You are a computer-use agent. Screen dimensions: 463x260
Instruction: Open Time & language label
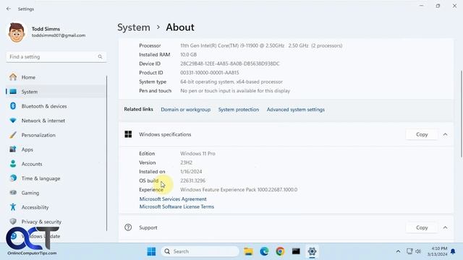pyautogui.click(x=41, y=178)
